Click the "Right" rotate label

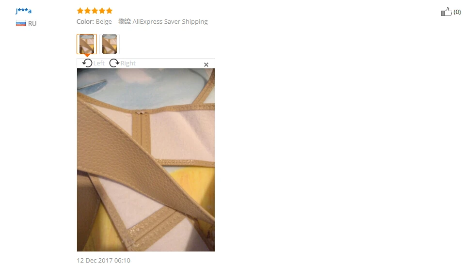[x=128, y=63]
